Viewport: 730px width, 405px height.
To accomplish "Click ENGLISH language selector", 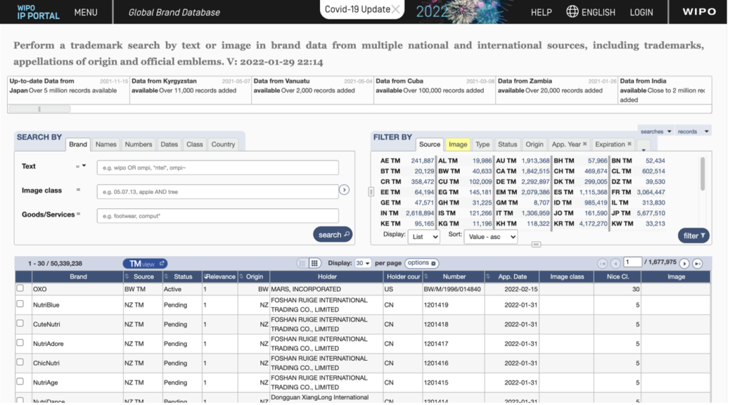I will (598, 12).
